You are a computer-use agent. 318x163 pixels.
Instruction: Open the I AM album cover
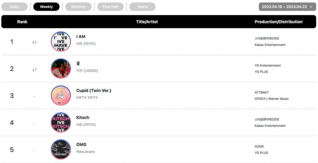click(x=61, y=42)
